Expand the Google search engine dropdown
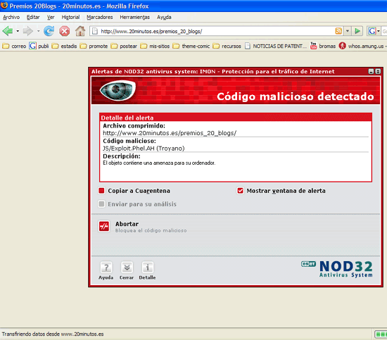 click(379, 32)
